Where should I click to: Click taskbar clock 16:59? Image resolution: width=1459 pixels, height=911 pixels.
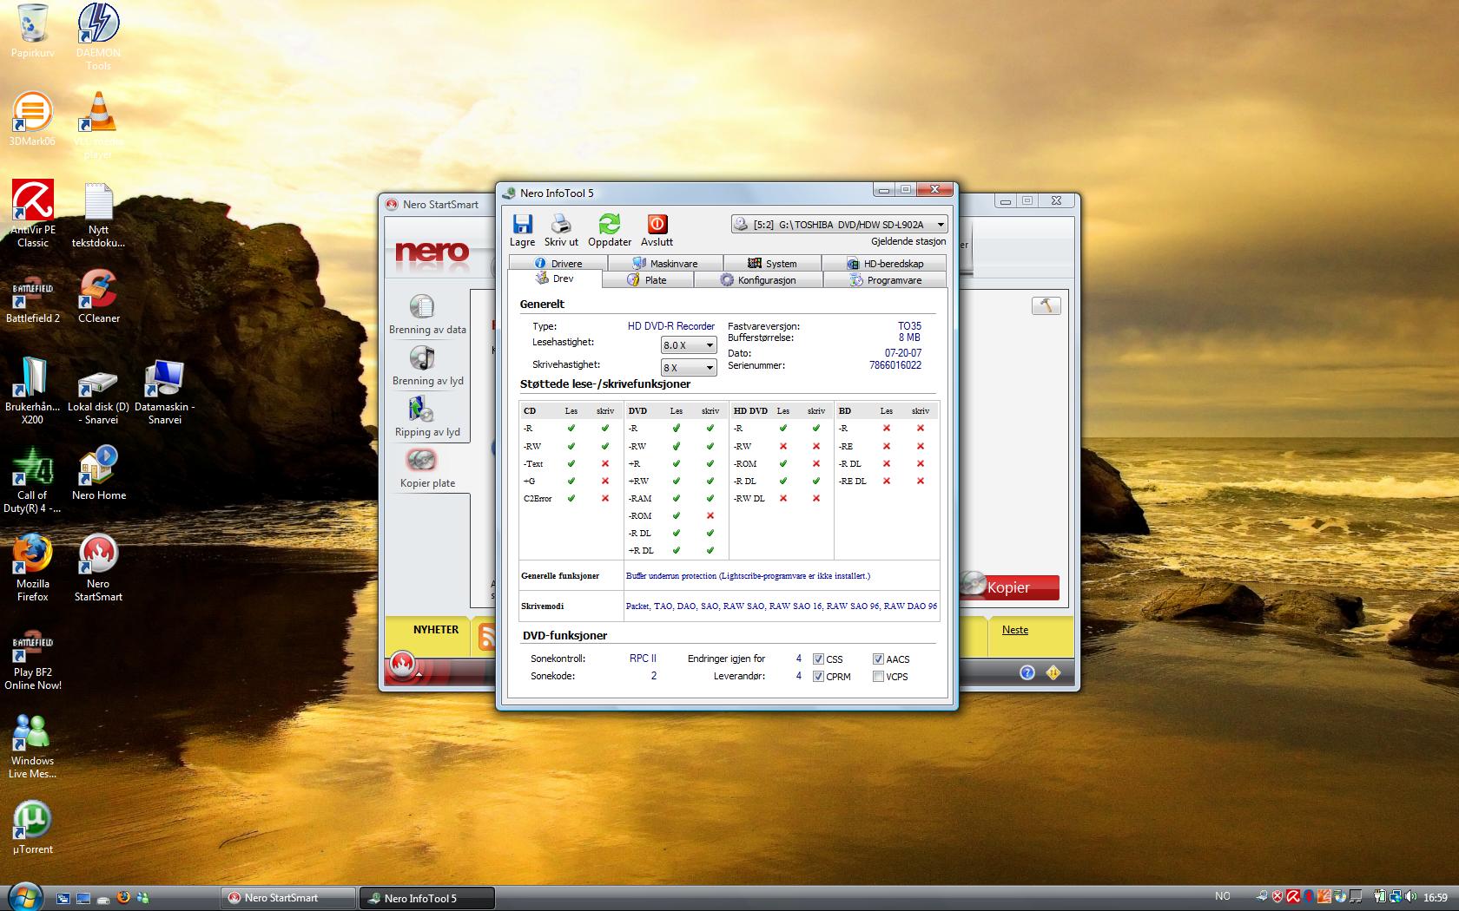pyautogui.click(x=1436, y=897)
